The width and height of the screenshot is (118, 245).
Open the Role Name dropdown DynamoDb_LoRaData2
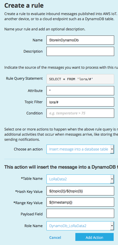click(80, 226)
